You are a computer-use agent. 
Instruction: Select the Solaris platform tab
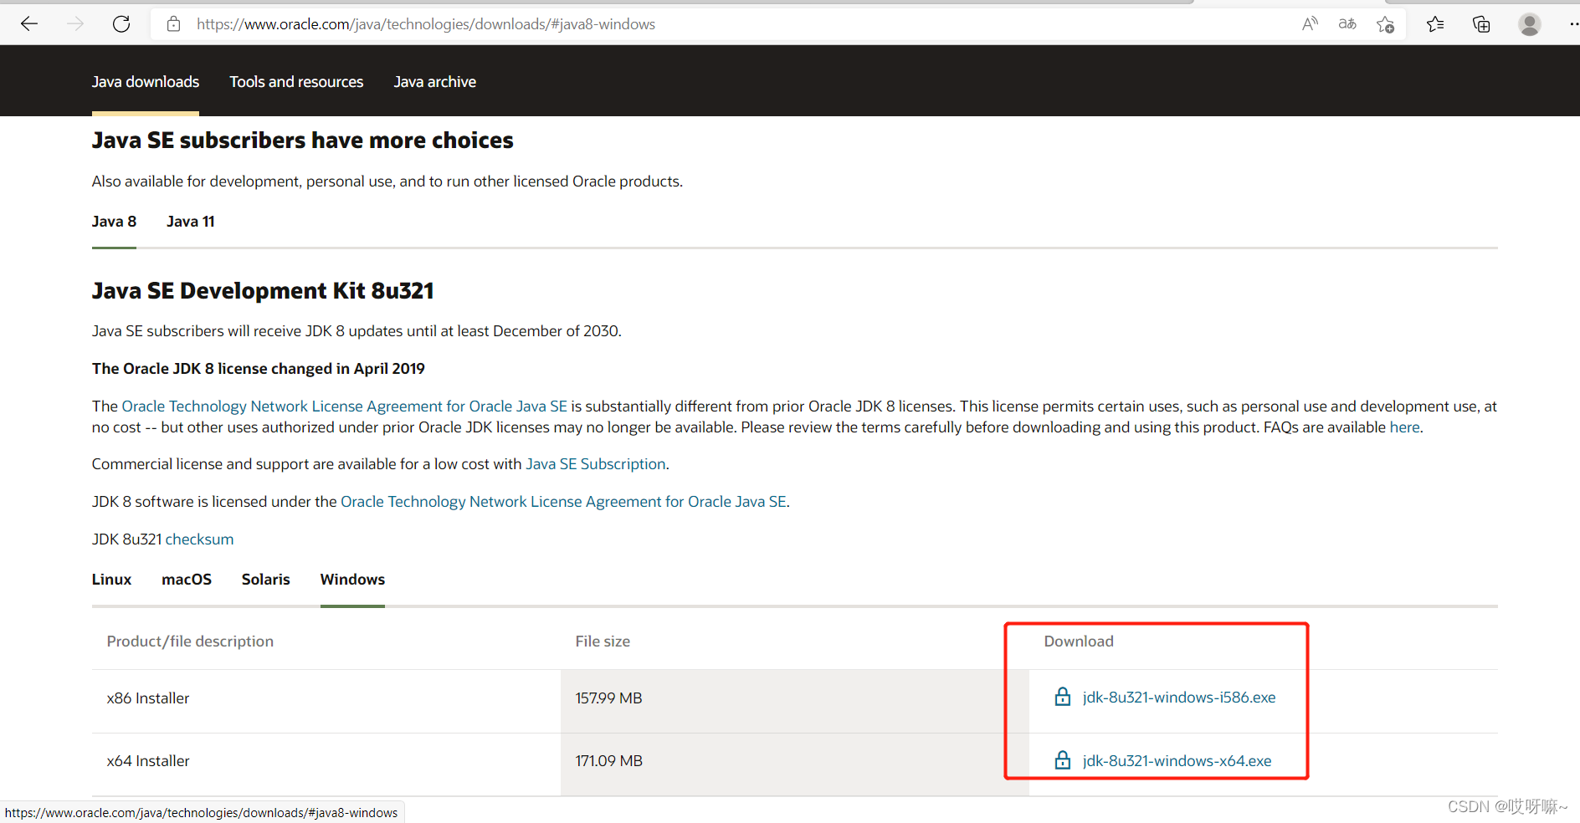coord(266,580)
